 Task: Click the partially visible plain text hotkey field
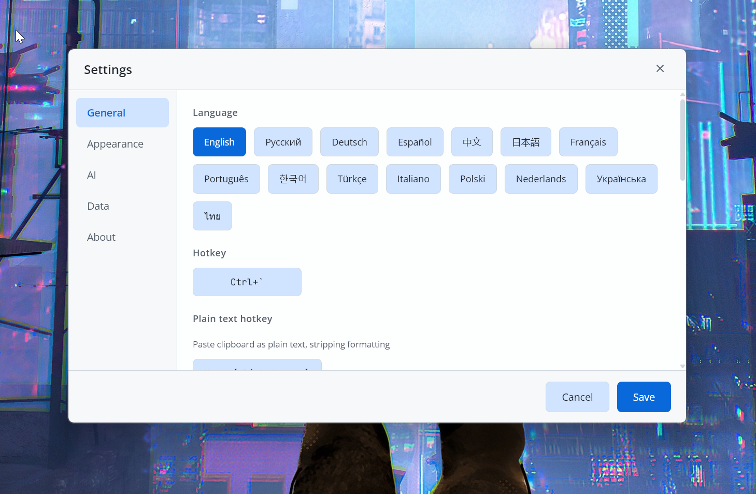(257, 365)
